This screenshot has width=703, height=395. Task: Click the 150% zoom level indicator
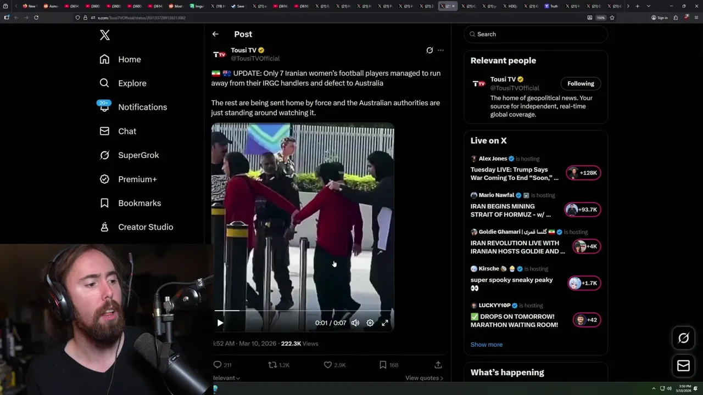pyautogui.click(x=601, y=18)
